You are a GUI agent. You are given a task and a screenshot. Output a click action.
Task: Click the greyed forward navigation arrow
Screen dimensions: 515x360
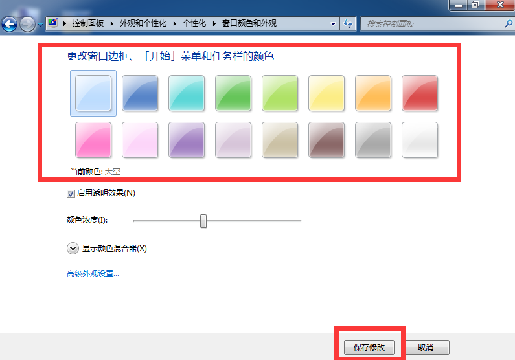point(28,24)
